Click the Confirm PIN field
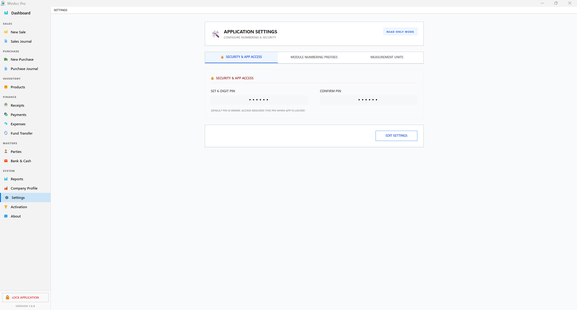577x310 pixels. [x=368, y=100]
